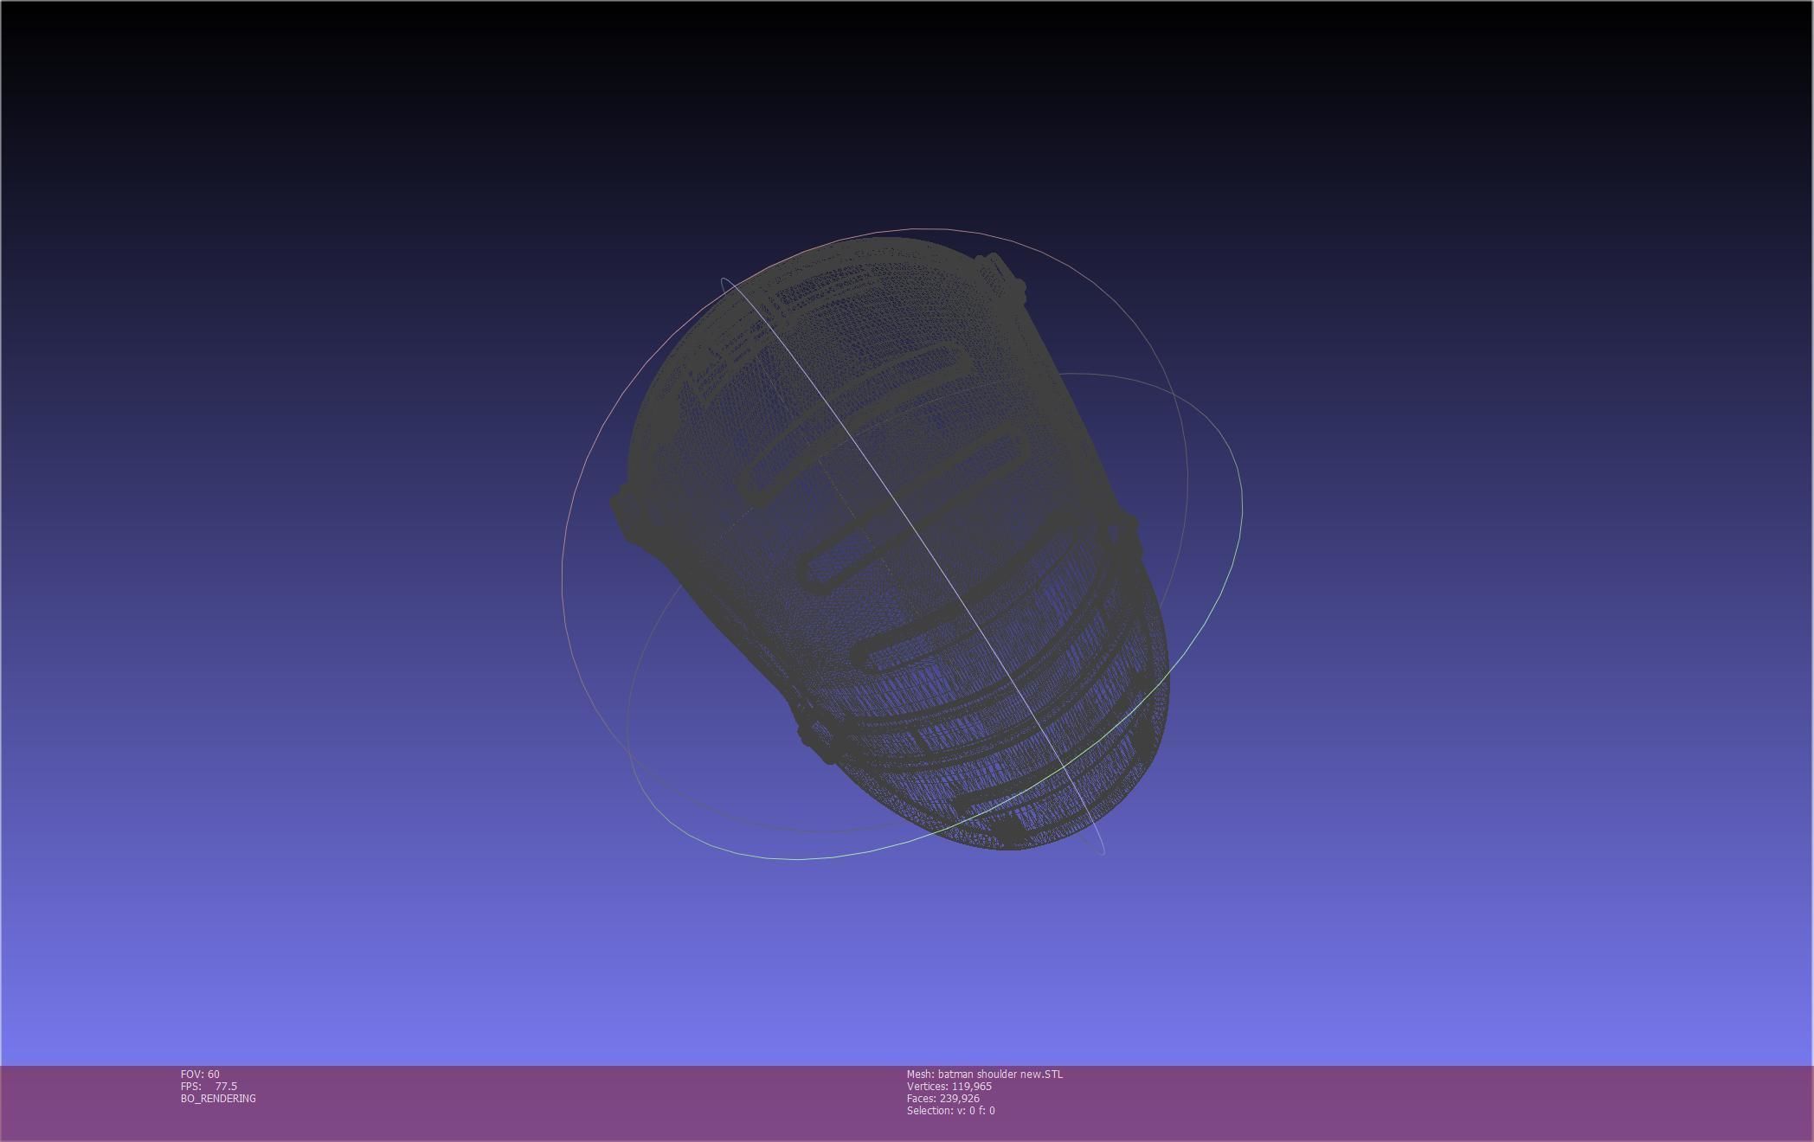Viewport: 1814px width, 1142px height.
Task: Click the Selection: v: 0 f: 0 text
Action: (x=951, y=1110)
